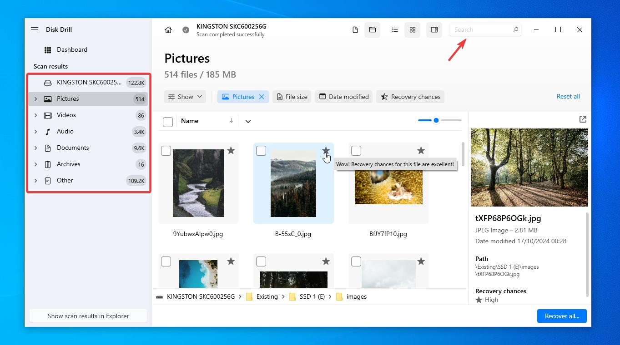
Task: Switch to file view icon
Action: pos(355,30)
